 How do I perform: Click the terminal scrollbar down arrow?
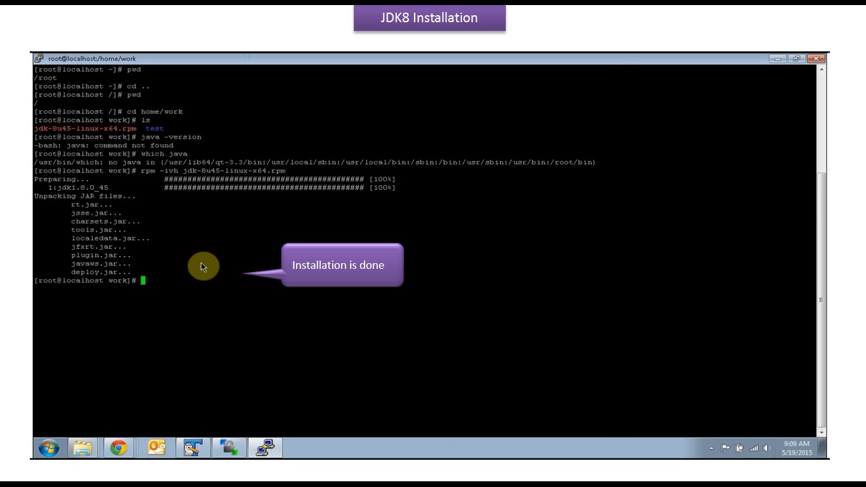pyautogui.click(x=822, y=432)
